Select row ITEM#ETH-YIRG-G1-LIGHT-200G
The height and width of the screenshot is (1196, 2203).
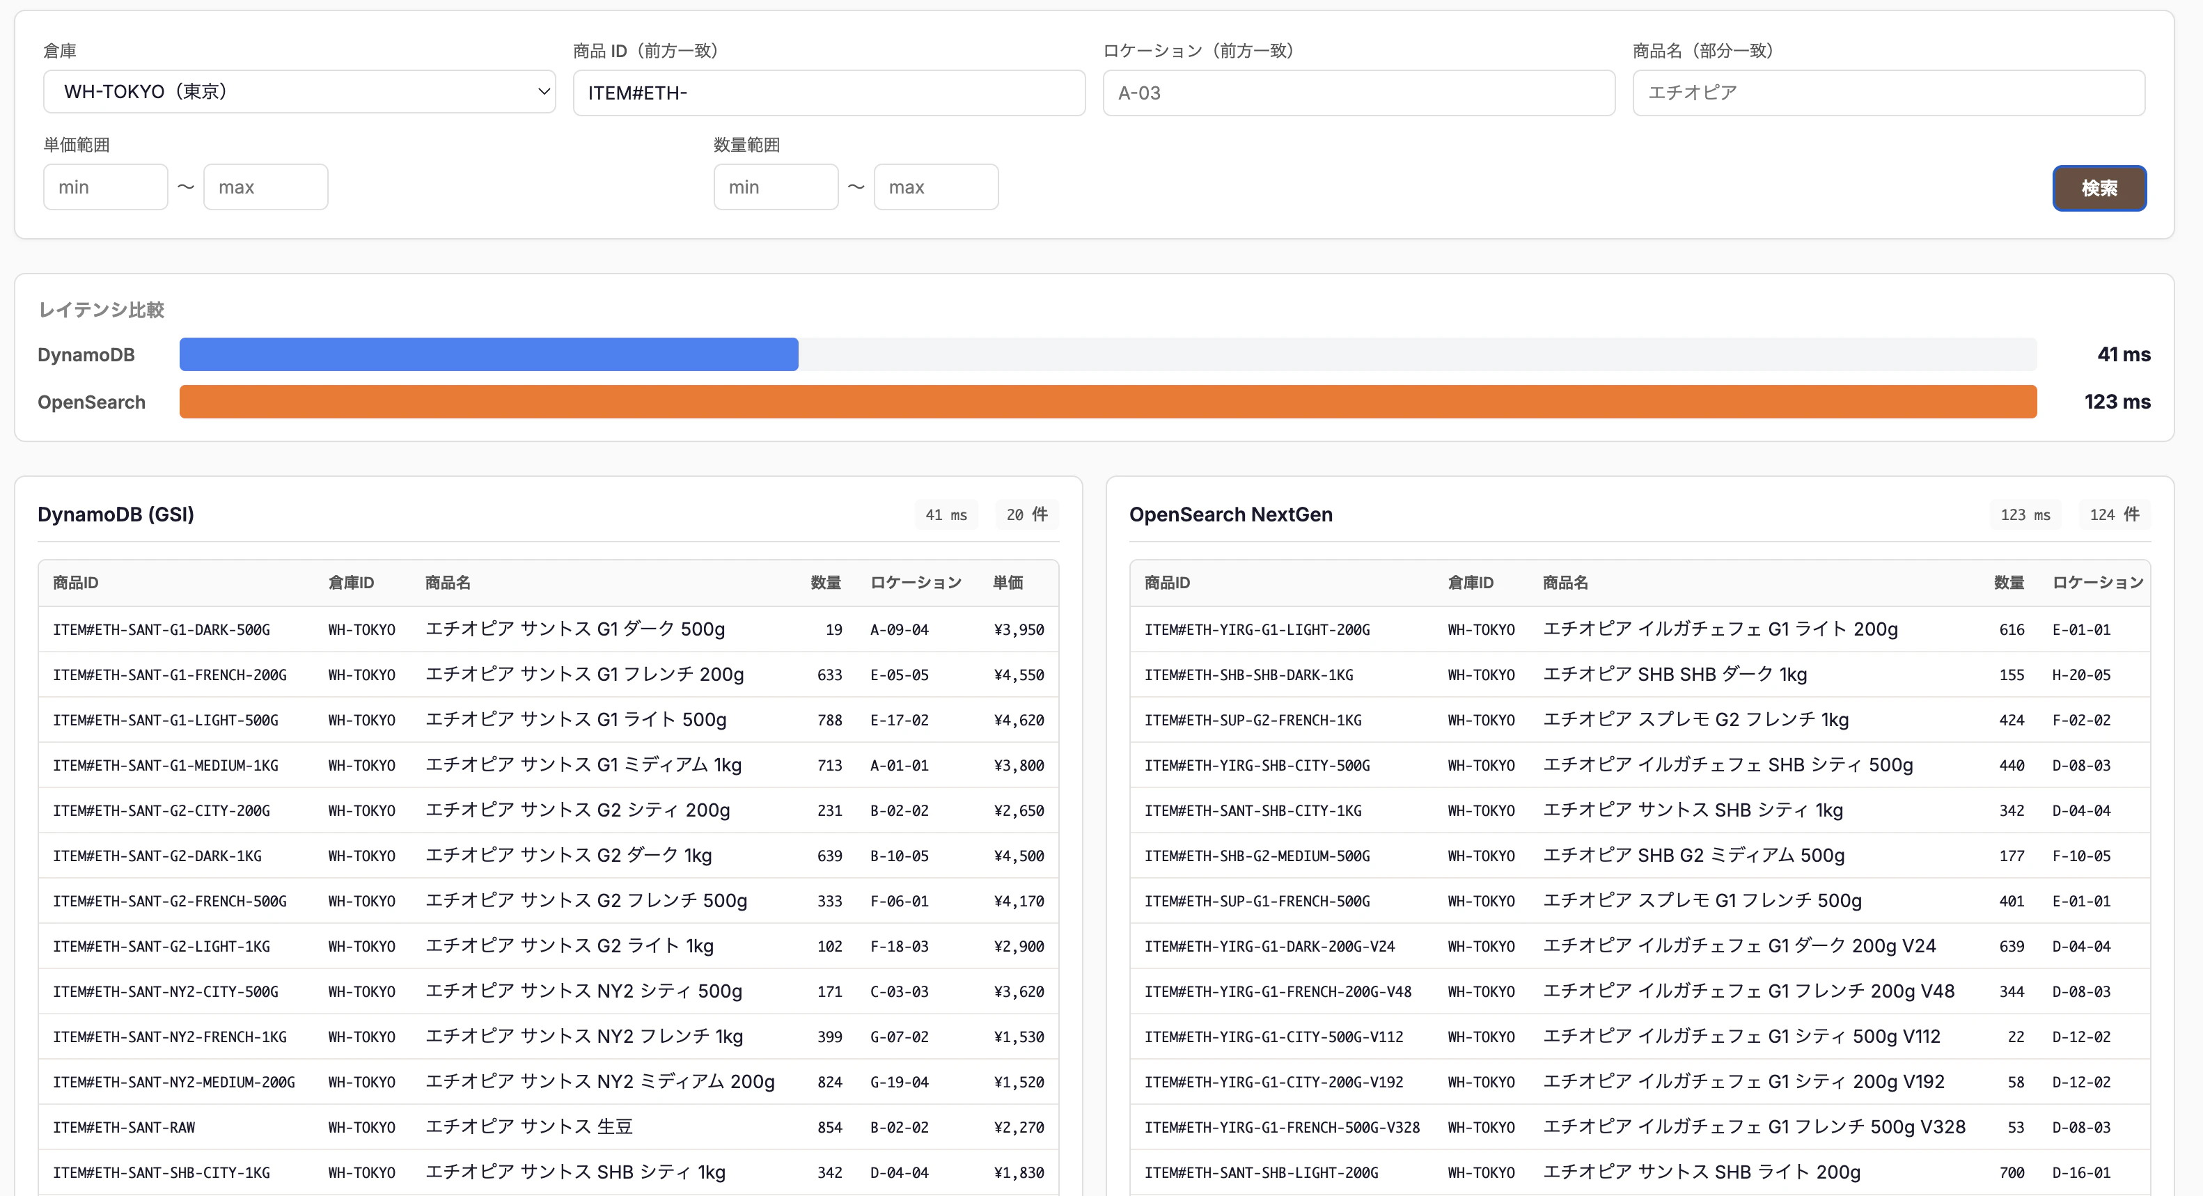[1640, 629]
